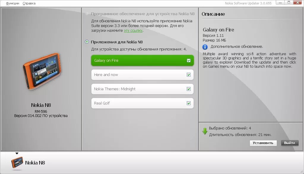Image resolution: width=304 pixels, height=174 pixels.
Task: Click the Galaxy on Fire description title
Action: (x=218, y=30)
